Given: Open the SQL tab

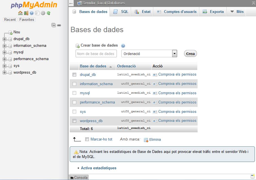Looking at the screenshot, I should click(x=121, y=12).
